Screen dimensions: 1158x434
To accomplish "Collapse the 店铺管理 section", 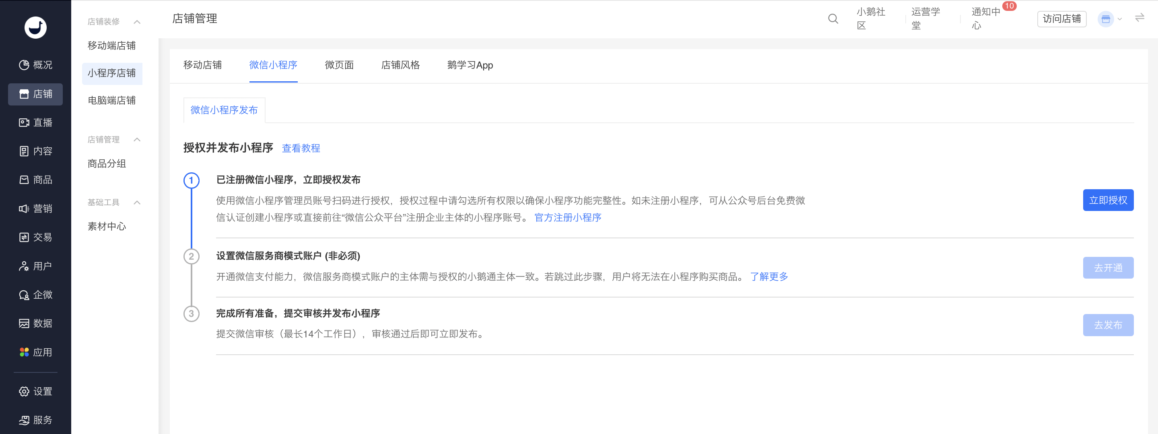I will 137,140.
